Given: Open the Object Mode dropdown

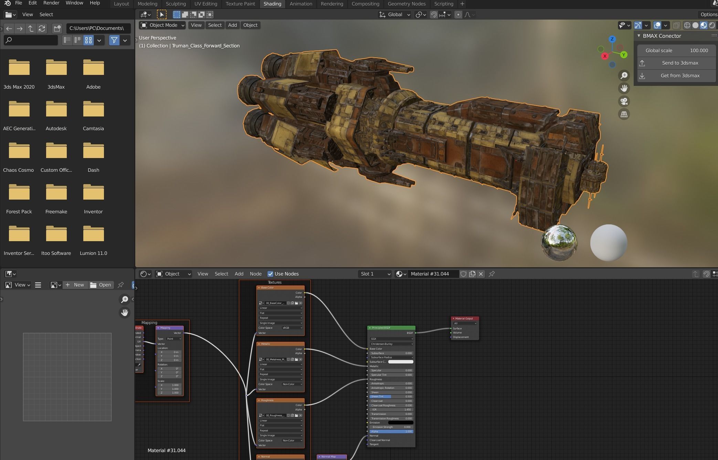Looking at the screenshot, I should click(162, 25).
